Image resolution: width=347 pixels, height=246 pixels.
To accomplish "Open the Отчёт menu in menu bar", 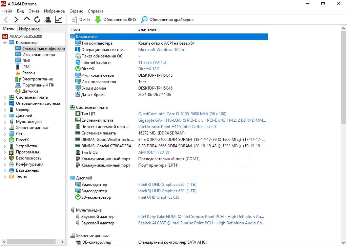I will [34, 11].
